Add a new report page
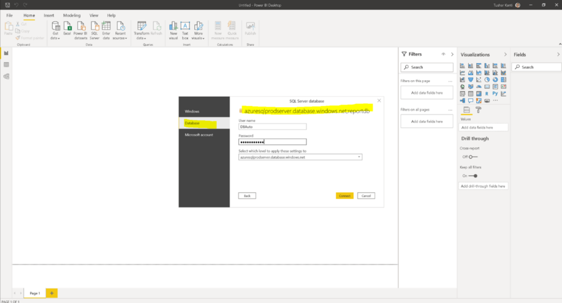The height and width of the screenshot is (303, 562). 52,293
